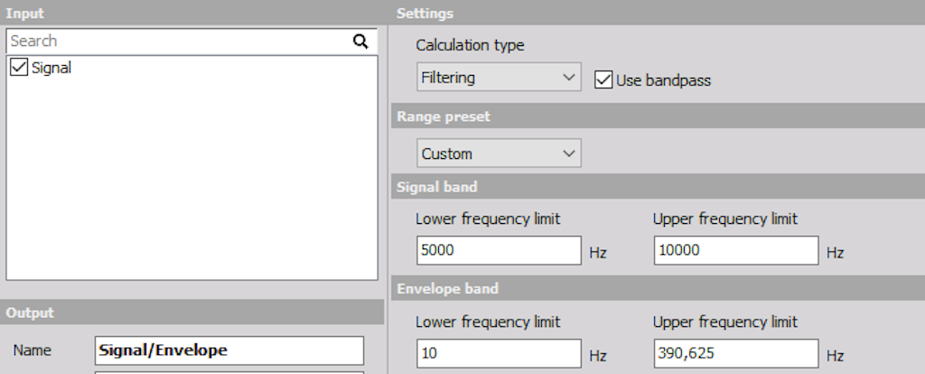Edit Envelope band lower frequency 10 field
This screenshot has height=374, width=925.
pyautogui.click(x=499, y=353)
